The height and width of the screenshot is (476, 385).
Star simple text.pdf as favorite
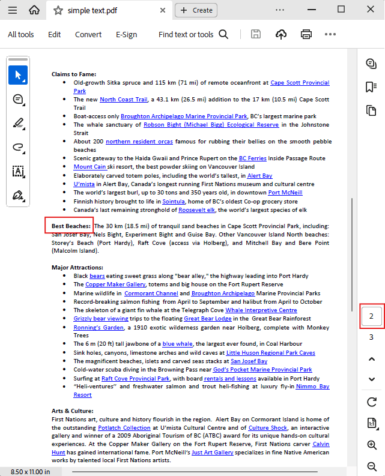[58, 10]
